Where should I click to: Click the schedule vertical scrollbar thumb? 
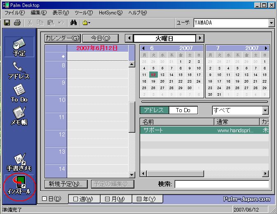point(132,117)
